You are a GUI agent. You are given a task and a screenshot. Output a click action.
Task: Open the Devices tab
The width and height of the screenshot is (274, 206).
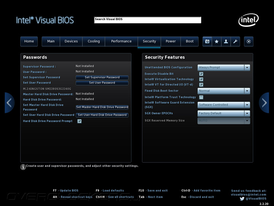pyautogui.click(x=71, y=42)
